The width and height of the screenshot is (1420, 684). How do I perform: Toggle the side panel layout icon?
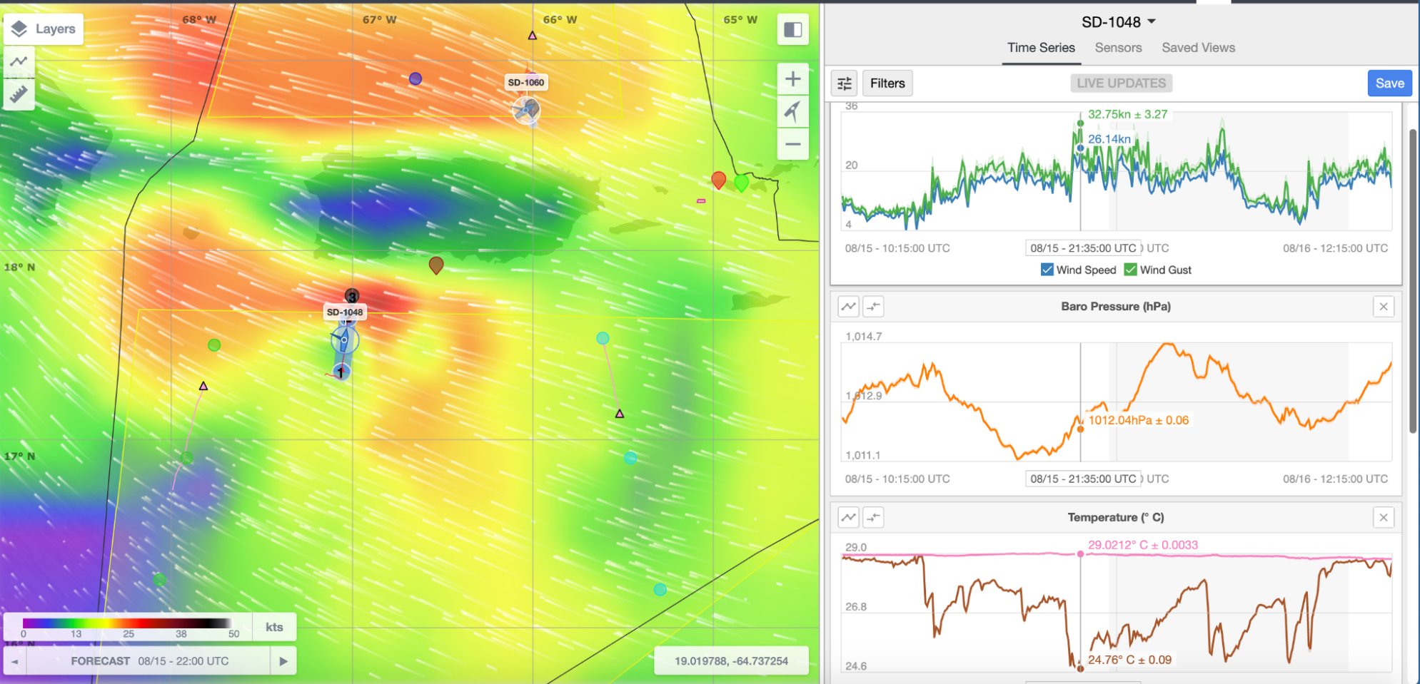[x=792, y=29]
